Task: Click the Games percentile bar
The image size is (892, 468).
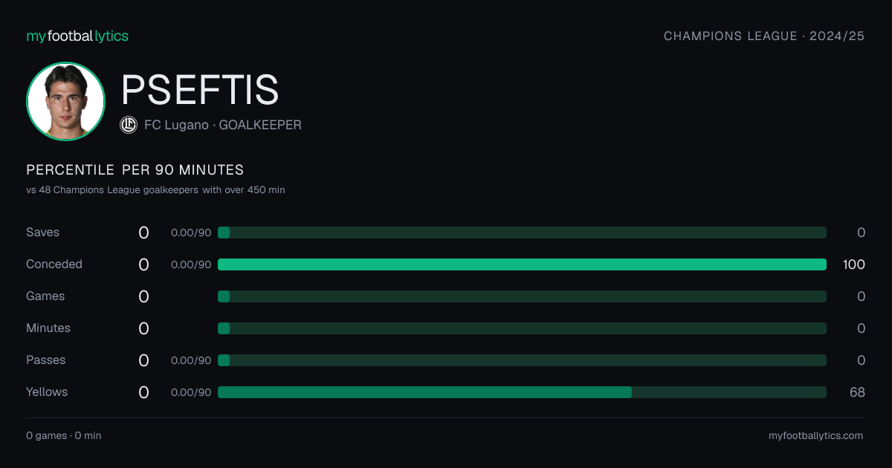Action: point(522,296)
